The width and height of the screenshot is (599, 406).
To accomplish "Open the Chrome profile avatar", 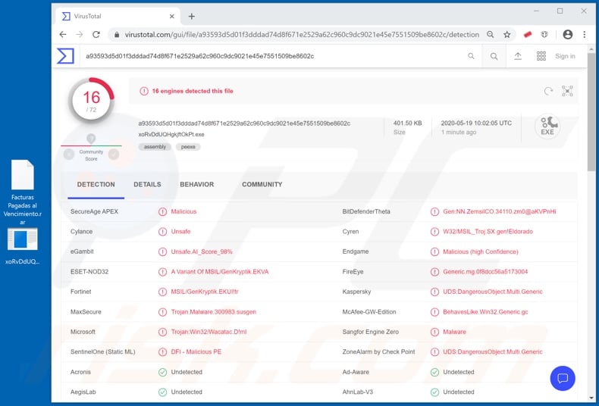I will coord(568,35).
